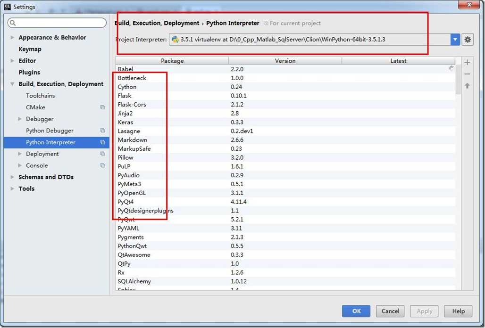Expand Appearance & Behavior section
485x328 pixels.
pos(12,37)
